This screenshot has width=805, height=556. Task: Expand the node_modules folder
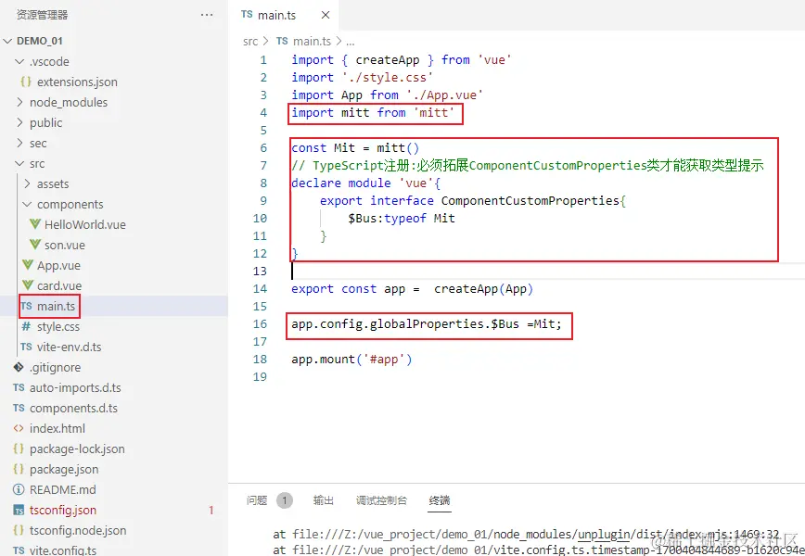point(19,102)
